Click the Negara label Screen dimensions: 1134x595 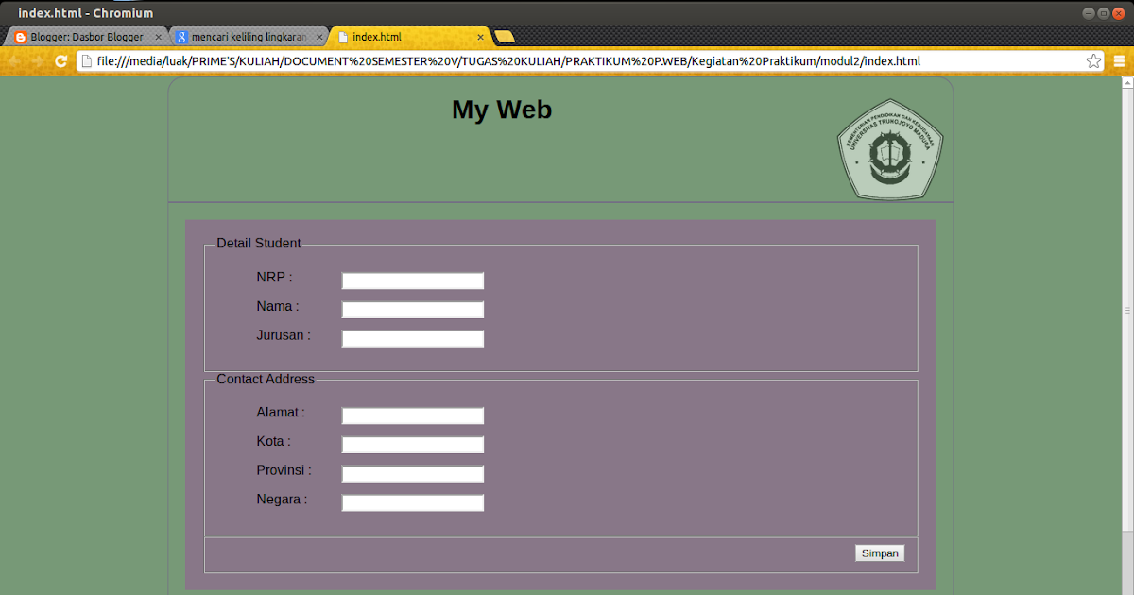(x=282, y=500)
